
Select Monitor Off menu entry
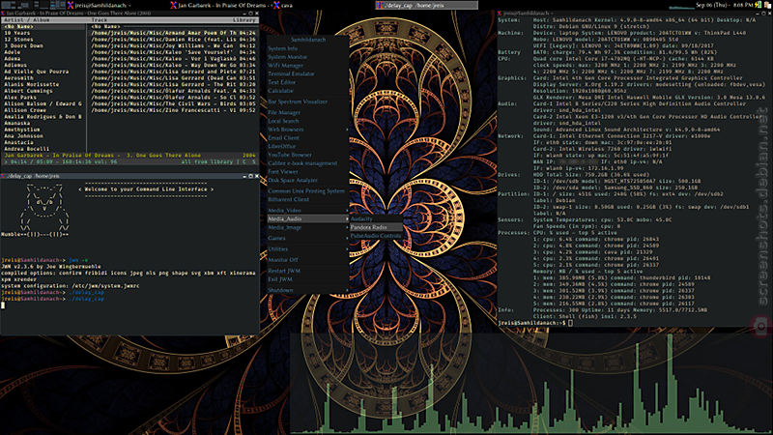307,259
